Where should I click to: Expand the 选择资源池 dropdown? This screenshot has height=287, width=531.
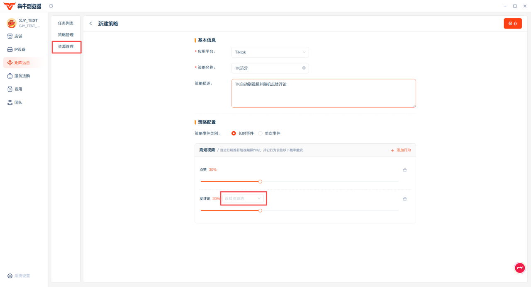243,198
